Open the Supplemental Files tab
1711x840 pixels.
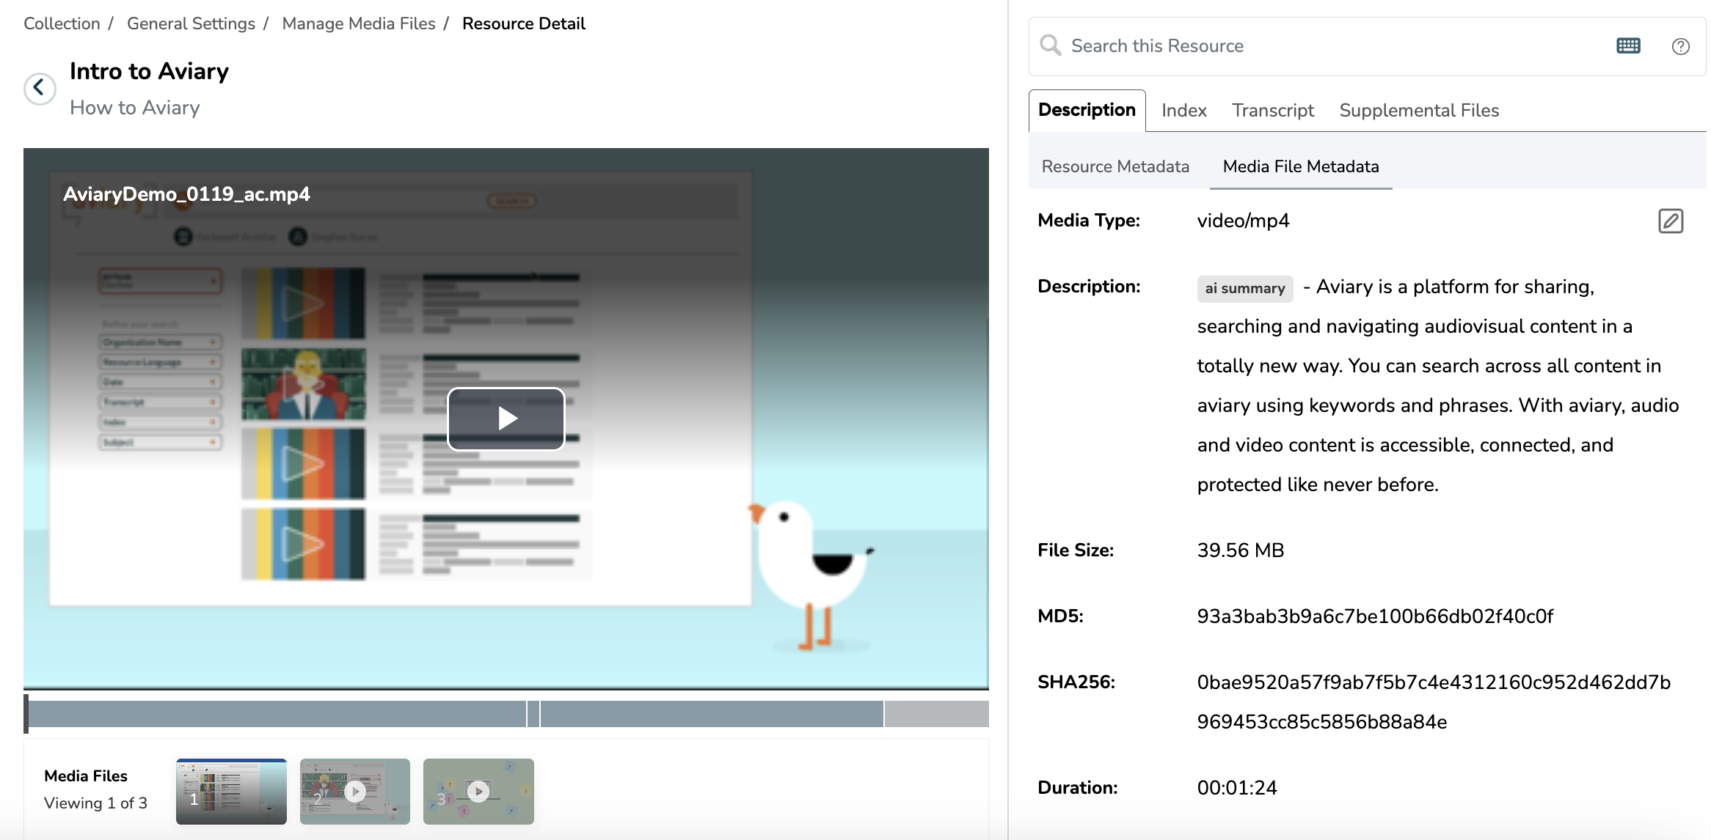[1419, 111]
